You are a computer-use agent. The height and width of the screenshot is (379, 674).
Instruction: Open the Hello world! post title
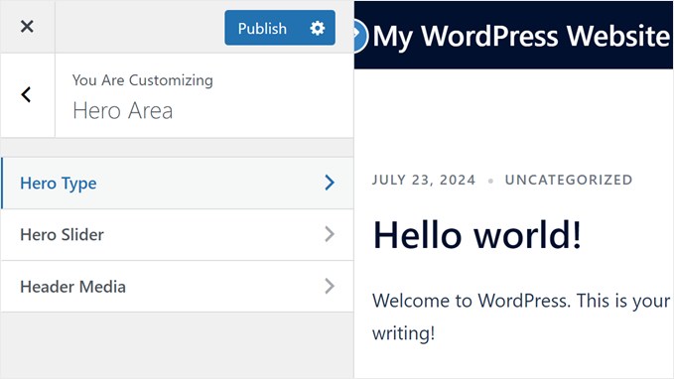[477, 235]
